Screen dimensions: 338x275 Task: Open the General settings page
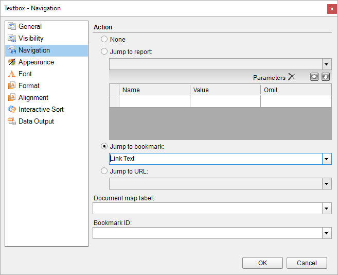coord(47,26)
